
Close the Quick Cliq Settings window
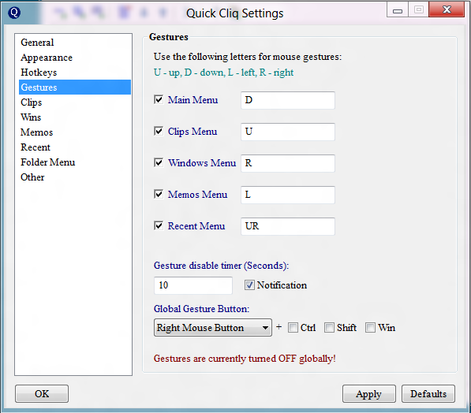[x=447, y=9]
